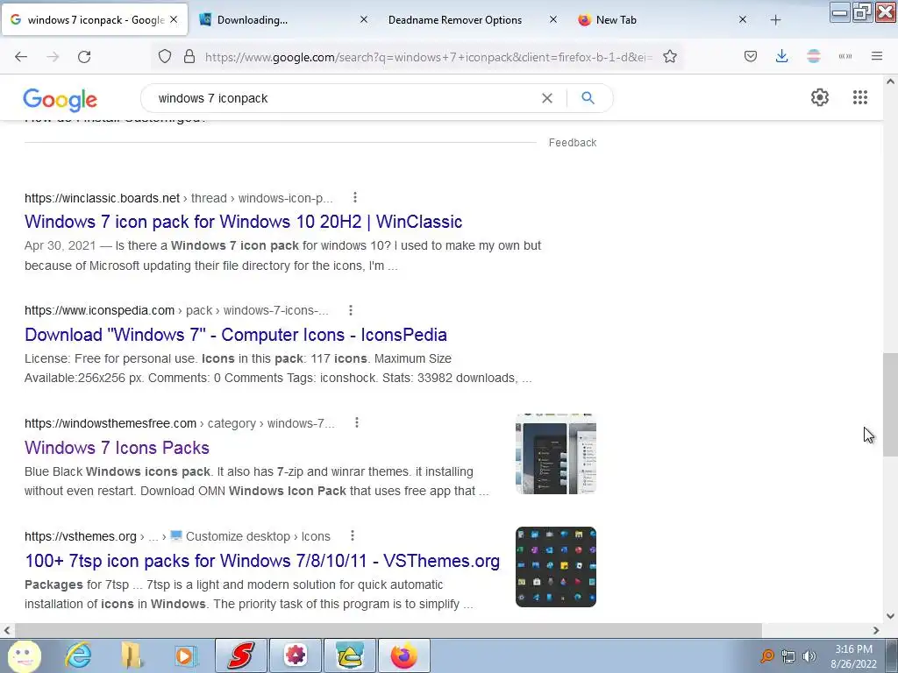Open the tracking protection shield icon
The height and width of the screenshot is (673, 898).
point(165,57)
